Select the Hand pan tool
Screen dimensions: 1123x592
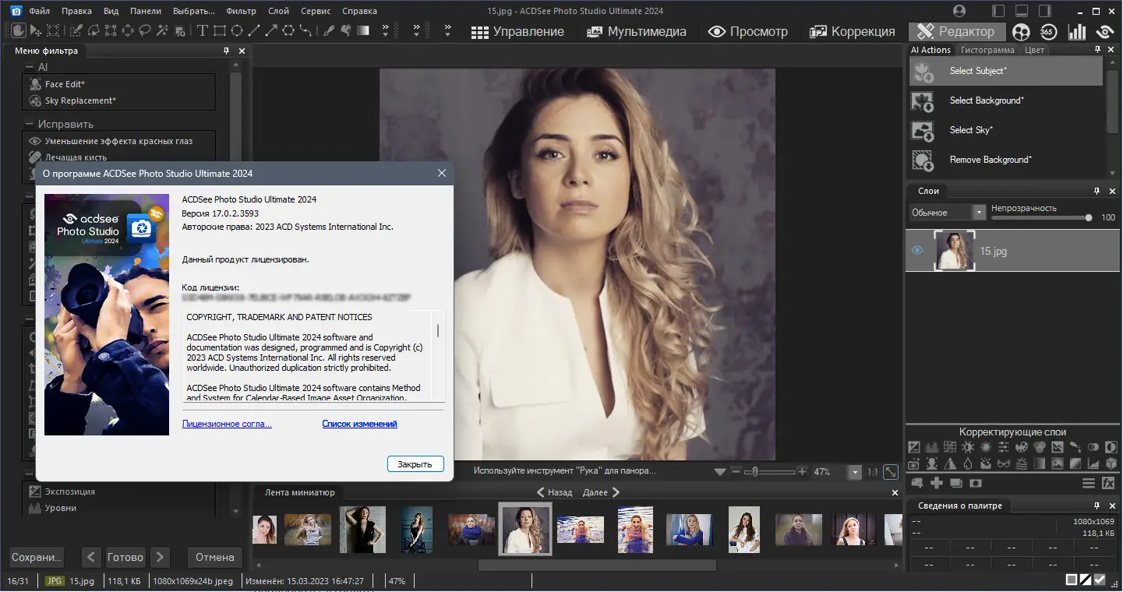click(x=17, y=31)
